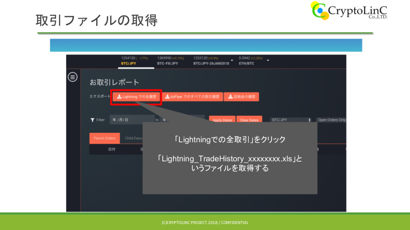Select the BTC-FX/JPY market tab
The image size is (410, 230).
coord(171,61)
